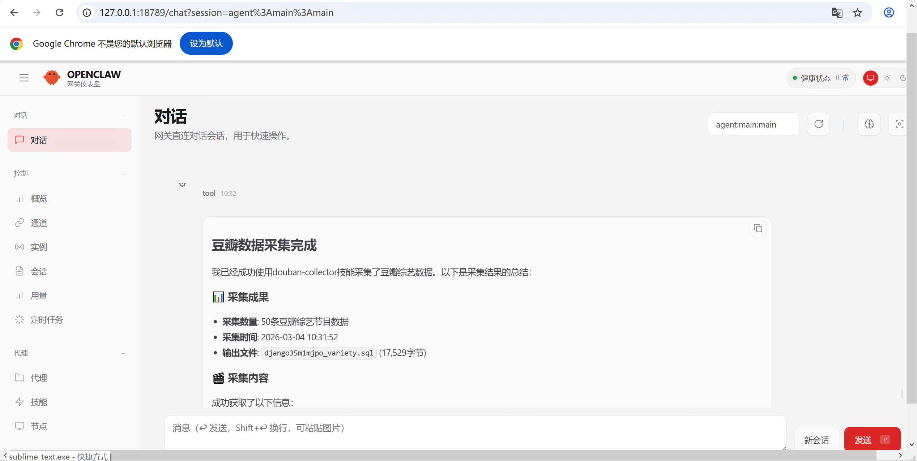Image resolution: width=917 pixels, height=461 pixels.
Task: Select the red monitor system theme icon
Action: click(x=870, y=78)
